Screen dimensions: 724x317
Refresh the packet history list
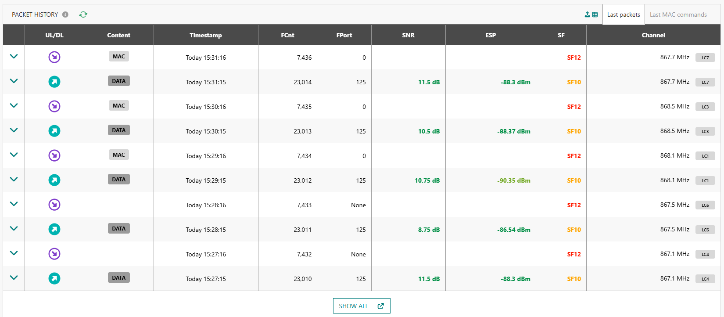click(83, 14)
